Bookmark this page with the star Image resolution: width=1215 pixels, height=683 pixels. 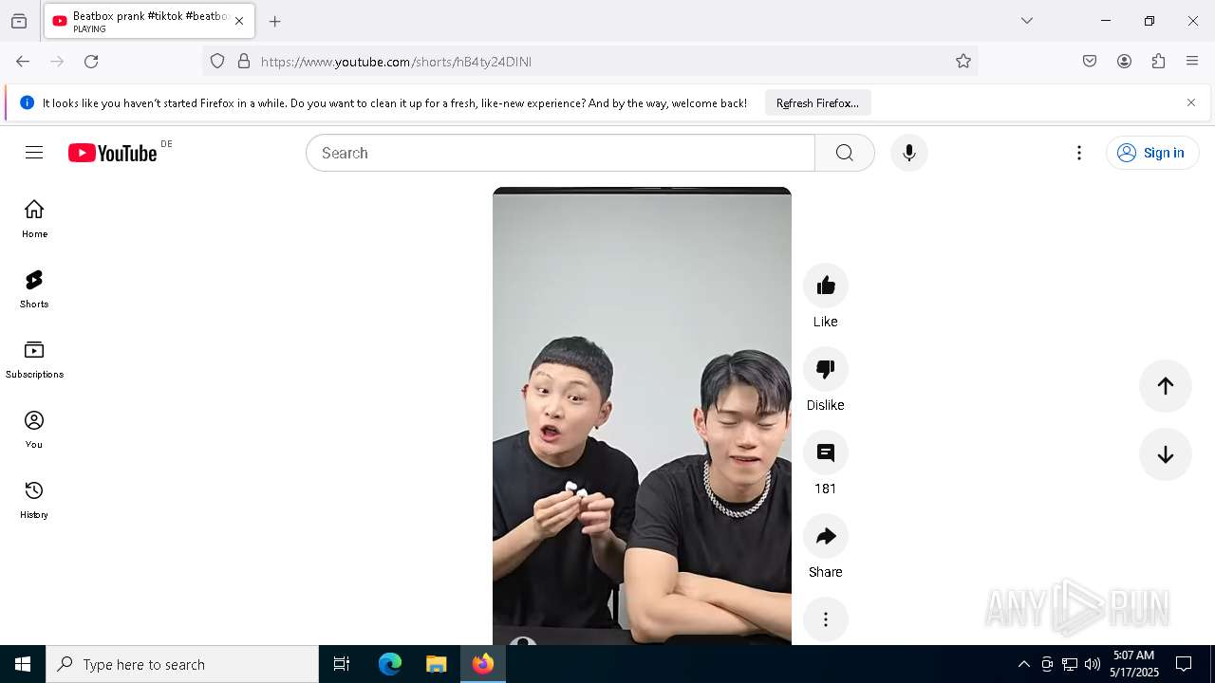tap(963, 62)
